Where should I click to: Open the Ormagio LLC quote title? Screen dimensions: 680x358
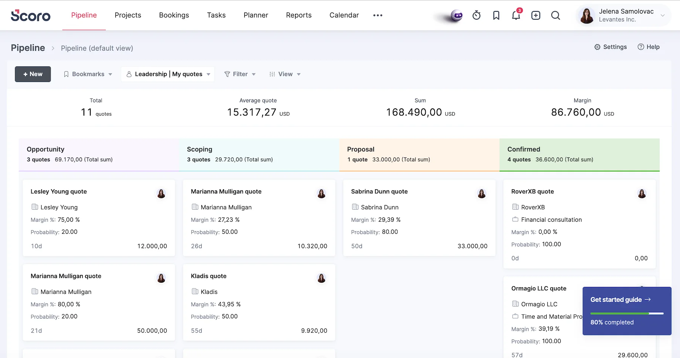539,289
